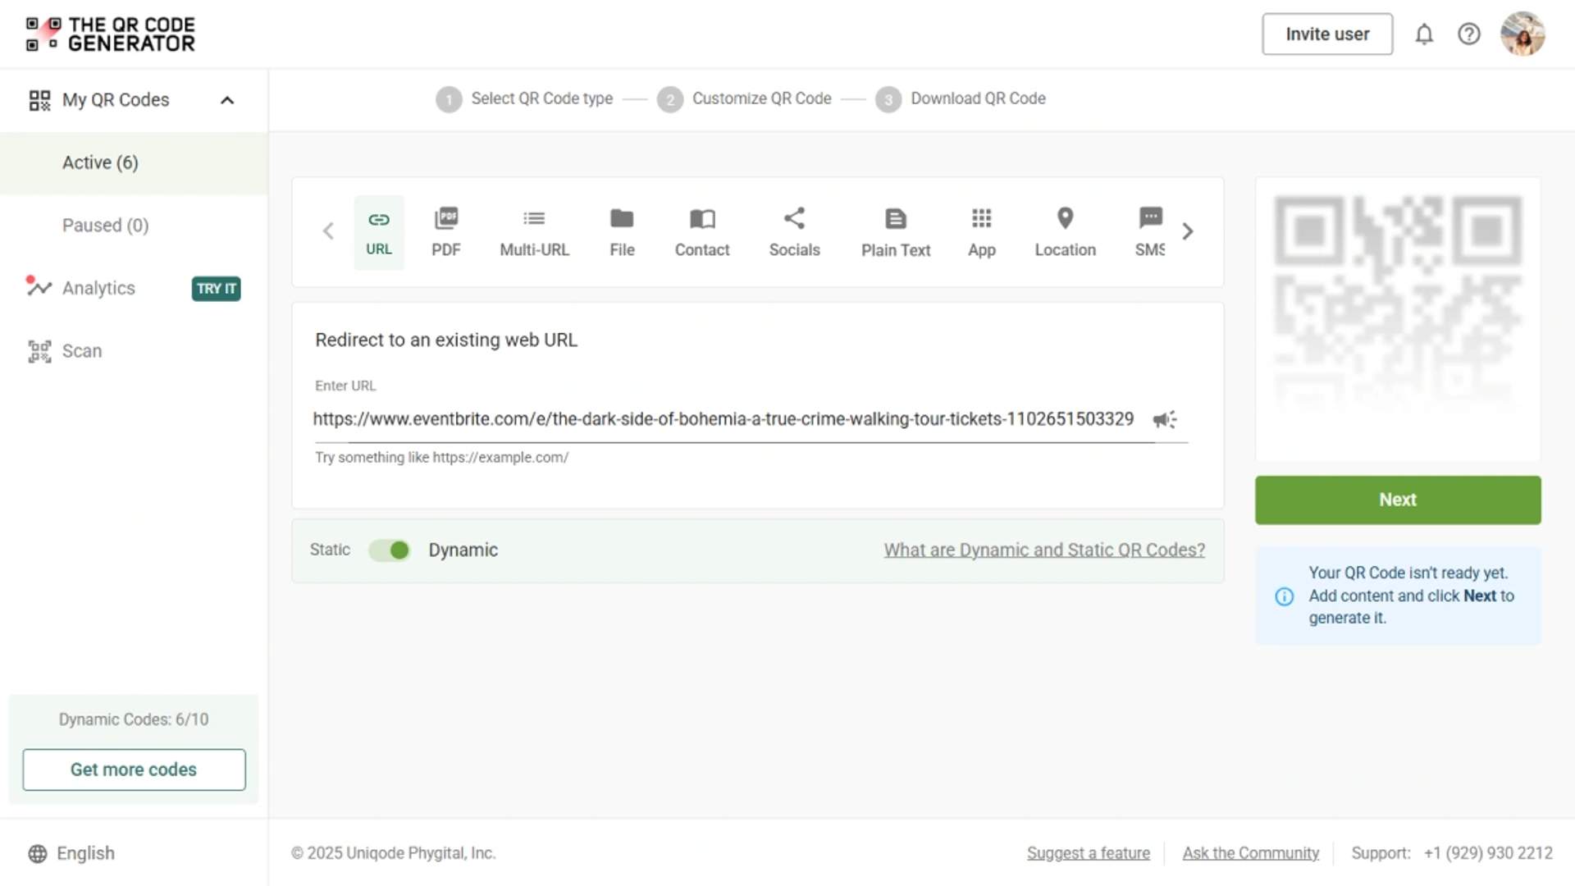Click the Dynamic label
The image size is (1575, 886).
[463, 550]
